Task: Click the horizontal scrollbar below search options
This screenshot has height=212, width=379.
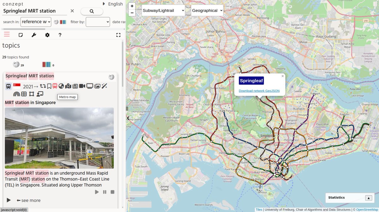Action: (x=24, y=29)
